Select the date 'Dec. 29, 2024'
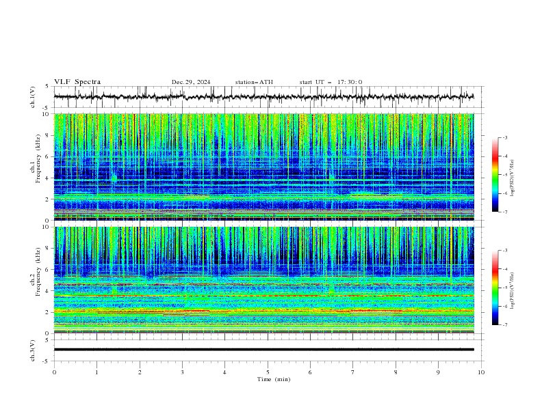This screenshot has width=542, height=418. click(191, 82)
